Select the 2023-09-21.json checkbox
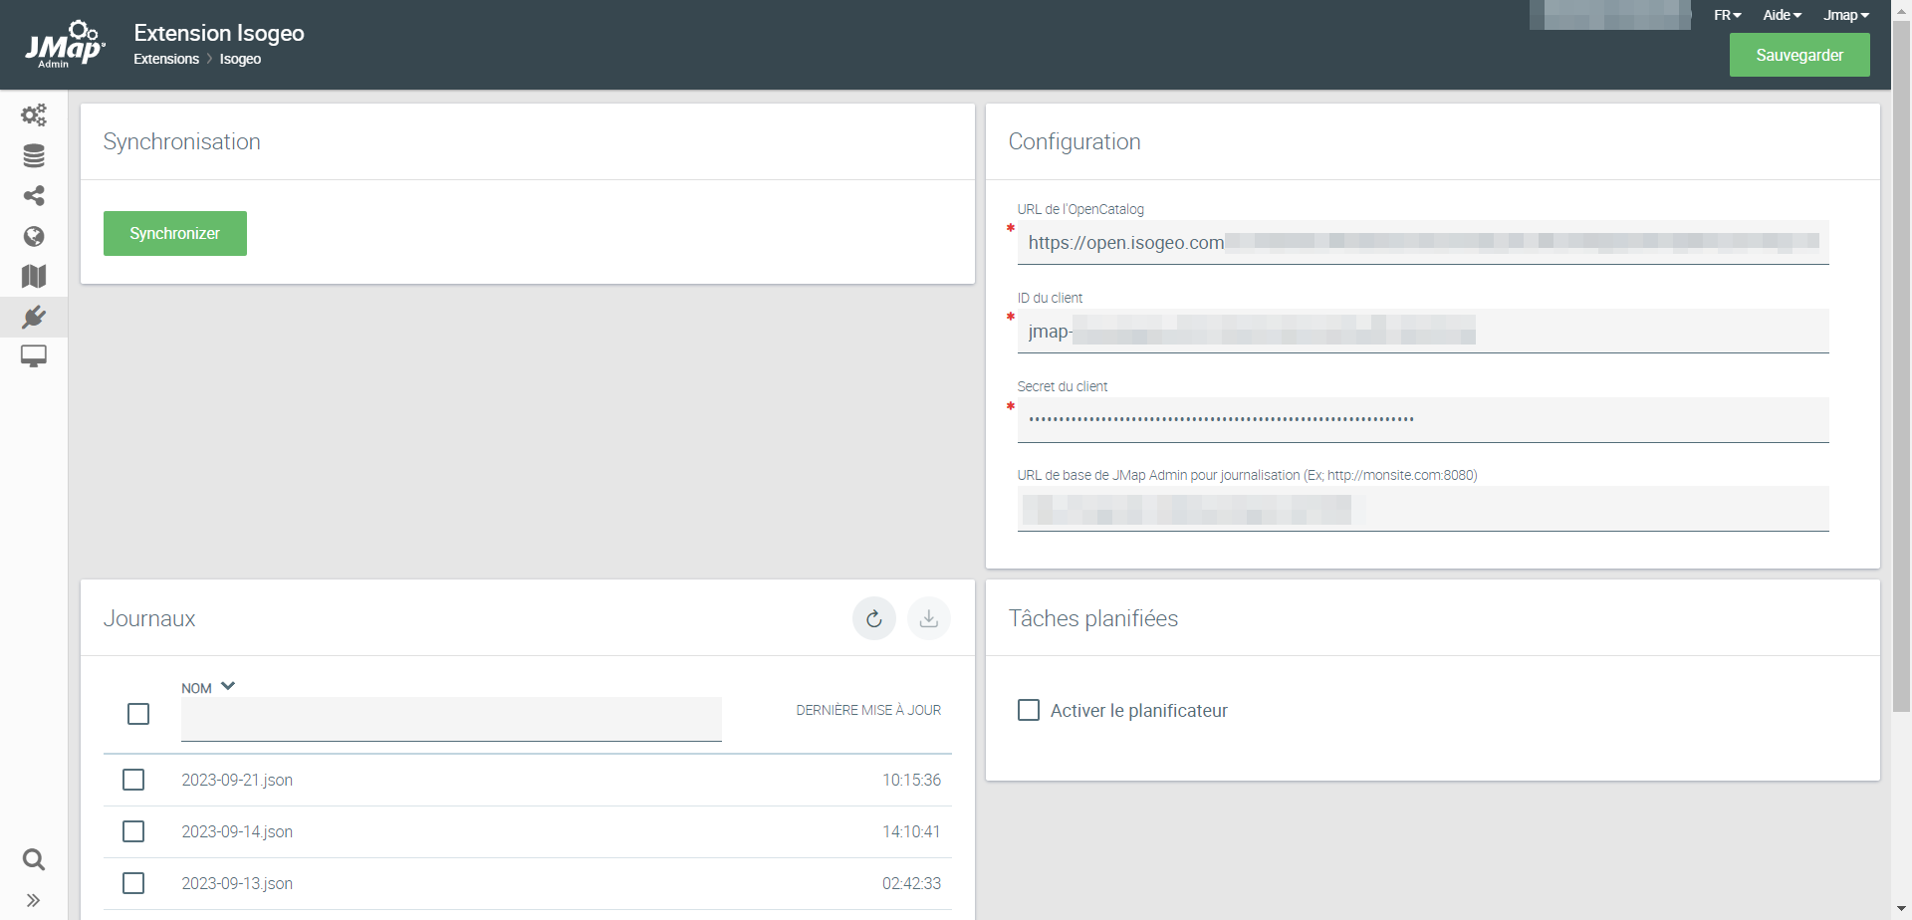The width and height of the screenshot is (1912, 920). (133, 780)
